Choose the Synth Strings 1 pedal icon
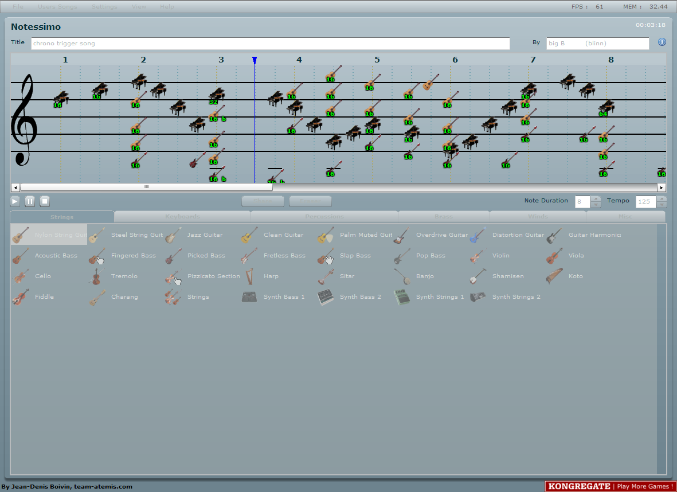Viewport: 677px width, 492px height. 401,297
